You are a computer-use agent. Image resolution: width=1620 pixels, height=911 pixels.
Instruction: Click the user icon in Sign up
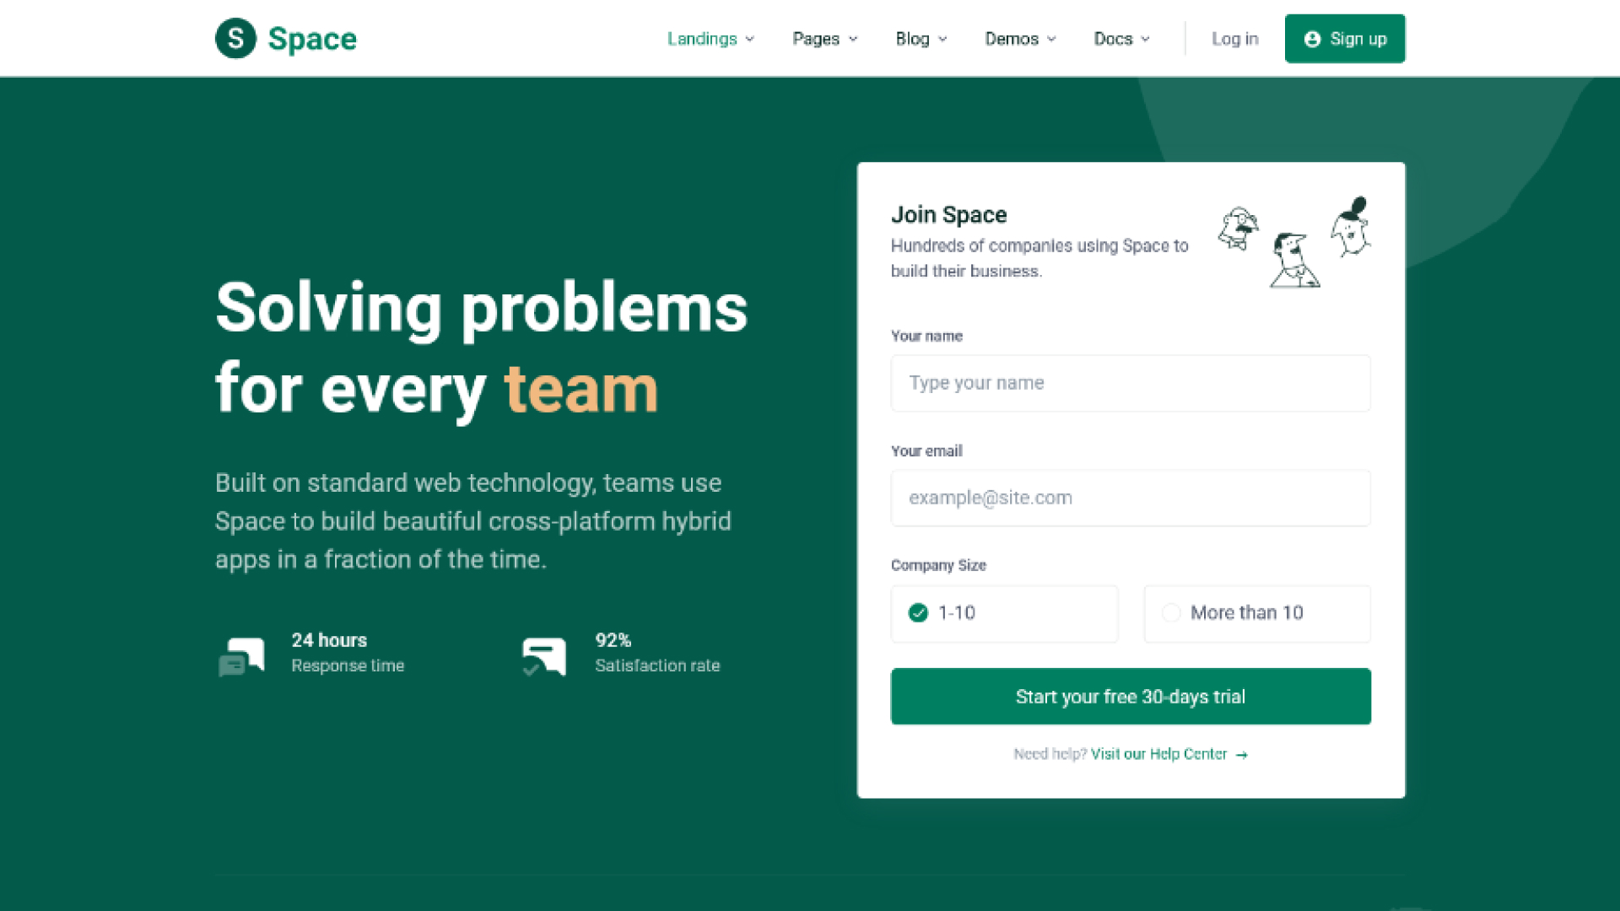pos(1312,39)
